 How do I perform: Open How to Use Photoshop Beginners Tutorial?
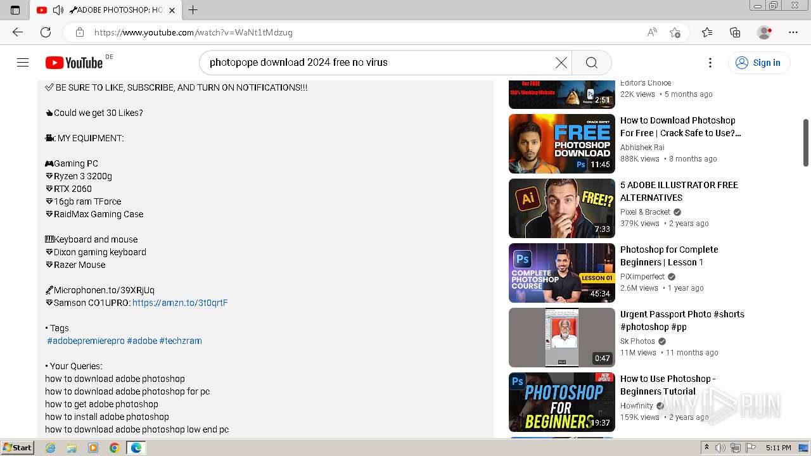coord(668,385)
